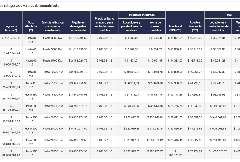This screenshot has width=240, height=162.
Task: Select the integrated tax value "$ 51.118,03"
Action: [132, 95]
